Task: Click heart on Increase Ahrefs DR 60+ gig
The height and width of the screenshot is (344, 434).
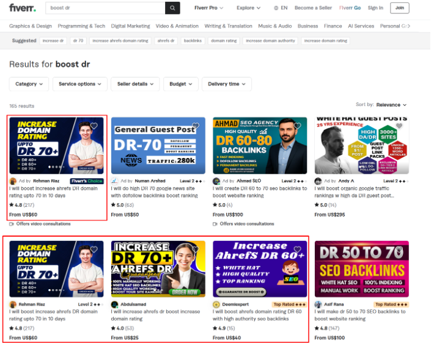Action: coord(297,249)
